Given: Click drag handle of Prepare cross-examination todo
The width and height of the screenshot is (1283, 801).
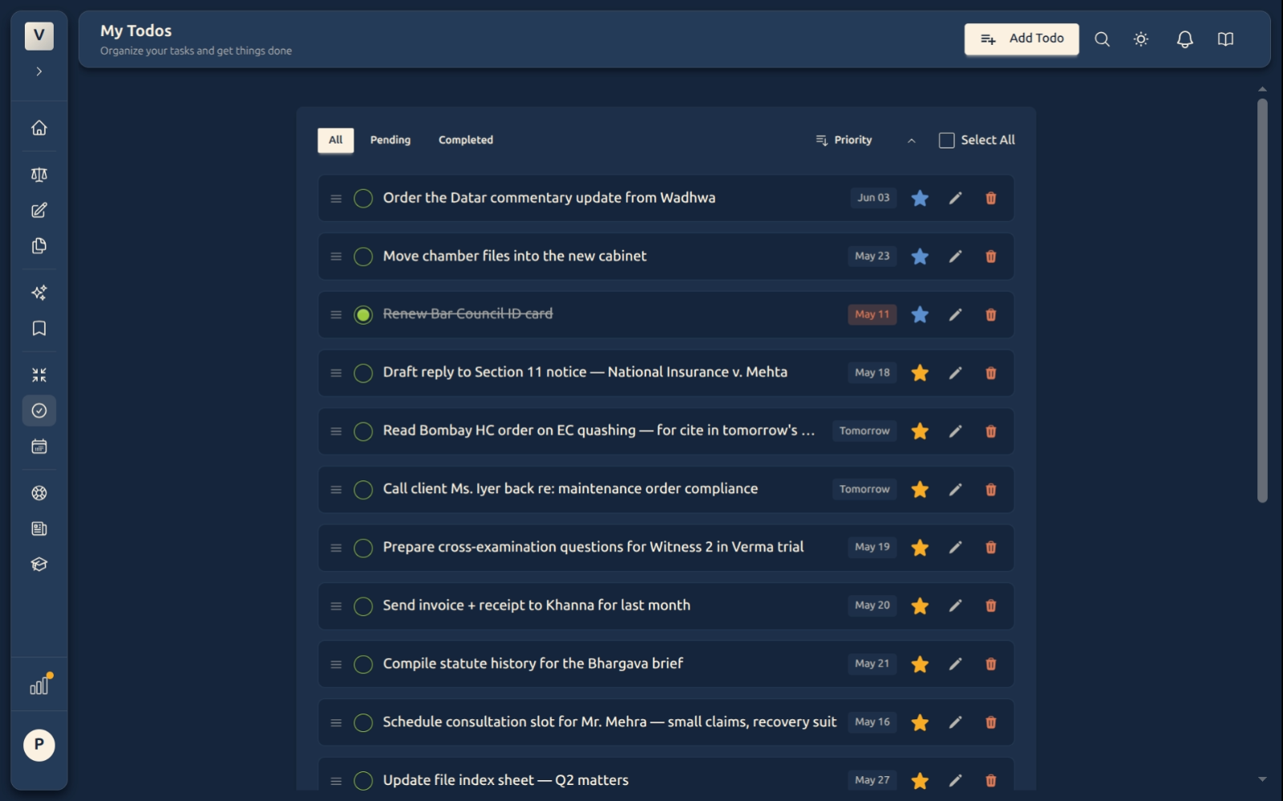Looking at the screenshot, I should [x=336, y=548].
